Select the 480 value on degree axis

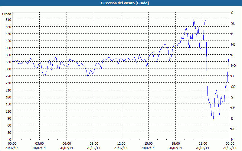click(x=8, y=27)
